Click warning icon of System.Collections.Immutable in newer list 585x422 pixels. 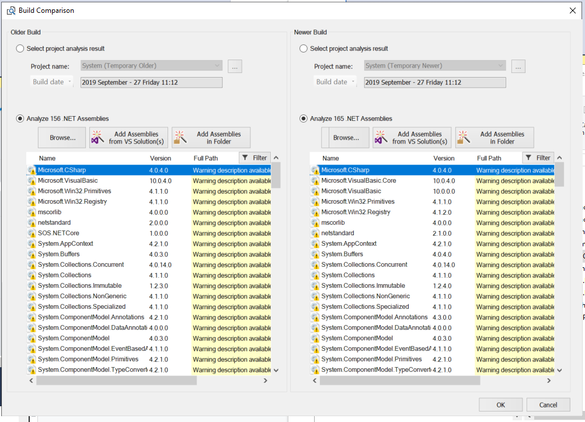click(315, 286)
